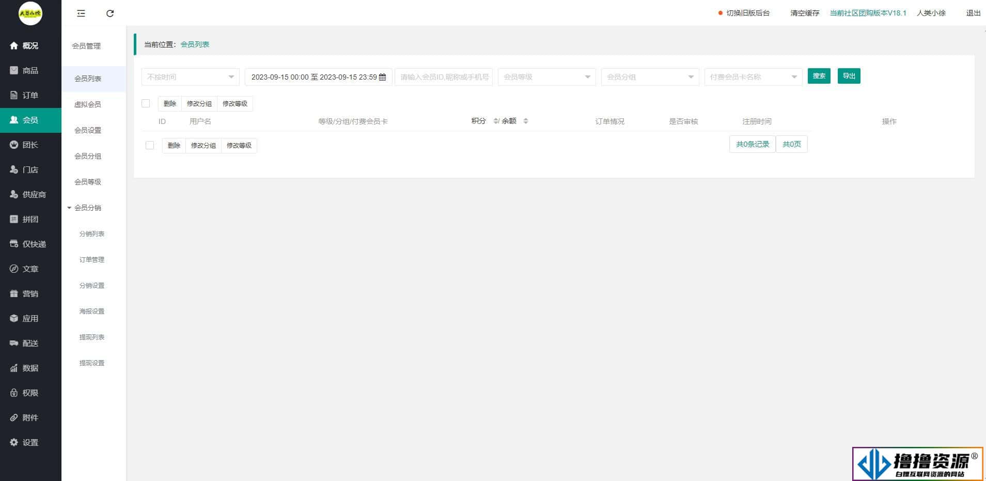Open 会员设置 submenu item
Viewport: 986px width, 481px height.
[88, 130]
